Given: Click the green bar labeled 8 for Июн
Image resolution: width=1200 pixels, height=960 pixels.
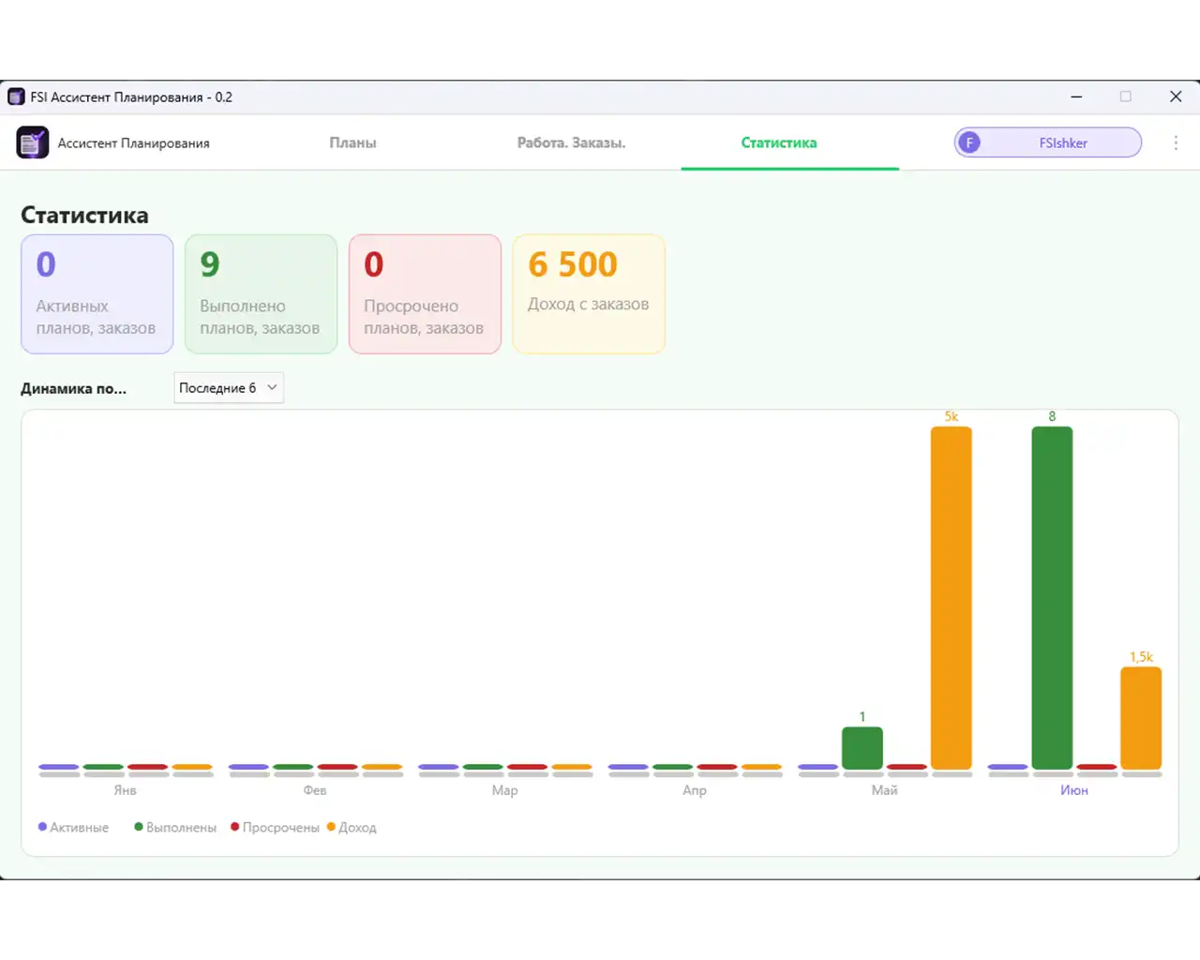Looking at the screenshot, I should tap(1052, 597).
